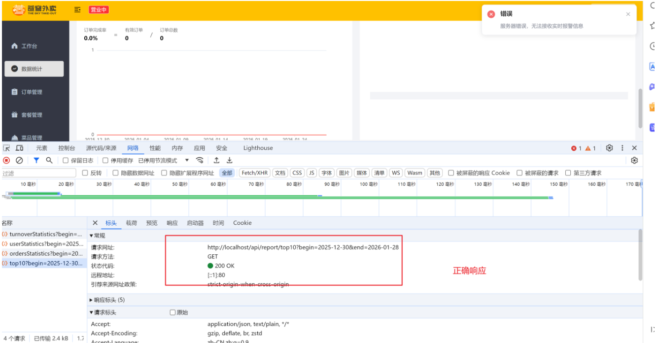Enable 被屏蔽的响应 Cookie checkbox
The width and height of the screenshot is (658, 343).
pyautogui.click(x=451, y=173)
